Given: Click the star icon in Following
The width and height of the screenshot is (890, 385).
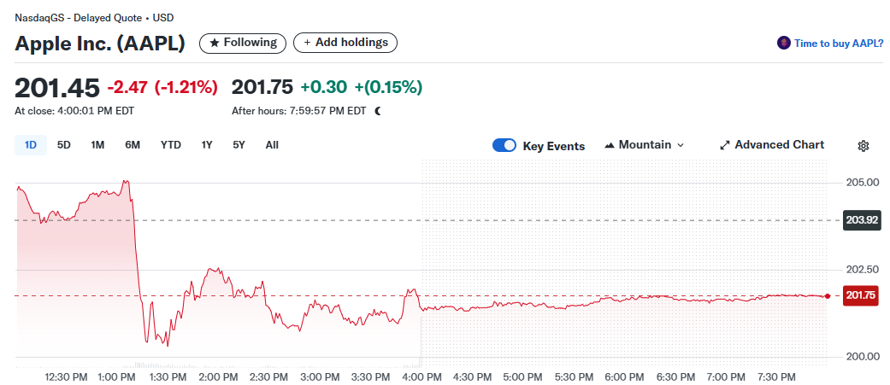Looking at the screenshot, I should pos(215,43).
